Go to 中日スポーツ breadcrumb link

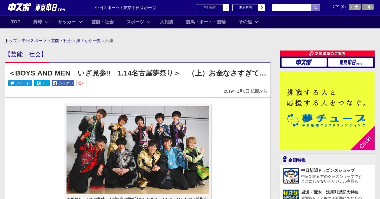point(34,41)
